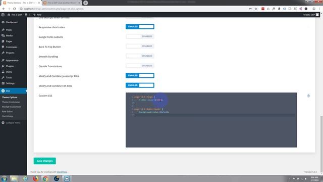Viewport: 323px width, 182px height.
Task: Reload the page in the browser
Action: click(x=15, y=9)
